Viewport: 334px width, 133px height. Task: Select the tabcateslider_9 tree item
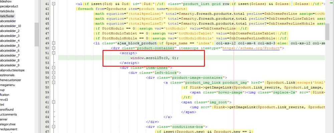[x=10, y=65]
